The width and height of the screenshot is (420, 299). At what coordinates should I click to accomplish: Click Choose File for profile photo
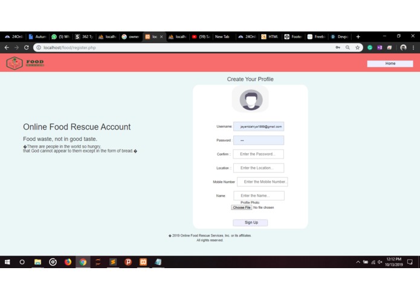click(x=241, y=208)
